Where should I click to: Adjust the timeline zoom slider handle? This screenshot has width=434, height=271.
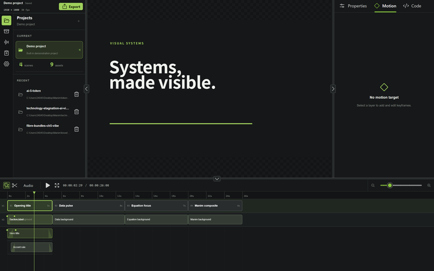point(390,185)
